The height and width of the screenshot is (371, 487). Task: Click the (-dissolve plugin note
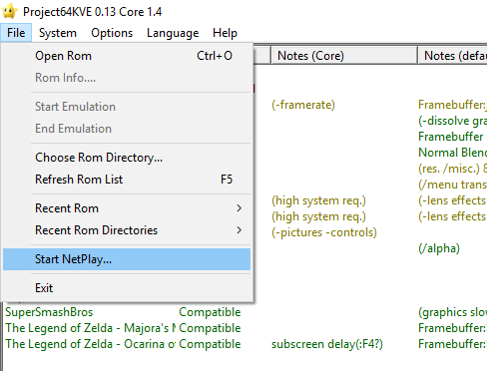pyautogui.click(x=452, y=121)
